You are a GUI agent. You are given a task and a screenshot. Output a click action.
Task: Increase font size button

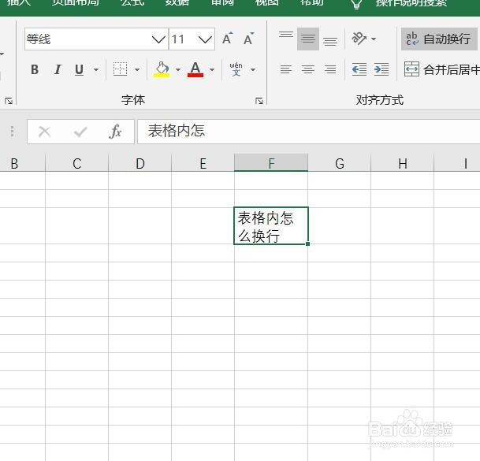[x=227, y=39]
